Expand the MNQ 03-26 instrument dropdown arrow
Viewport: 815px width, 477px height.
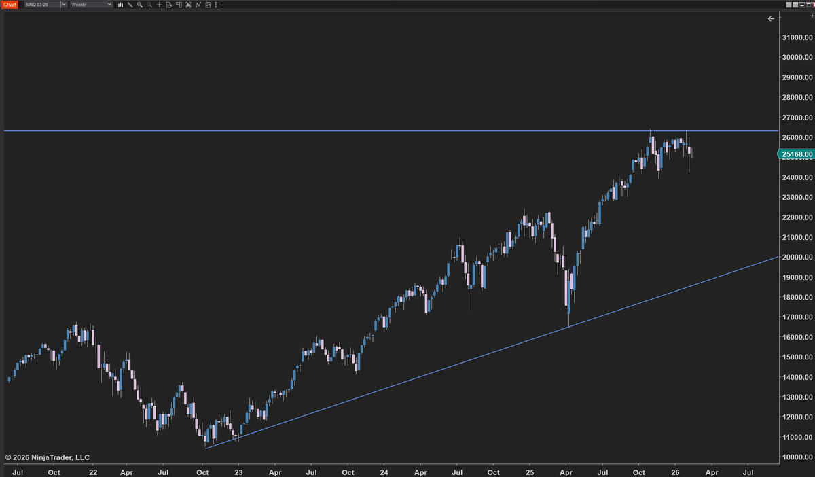click(64, 5)
